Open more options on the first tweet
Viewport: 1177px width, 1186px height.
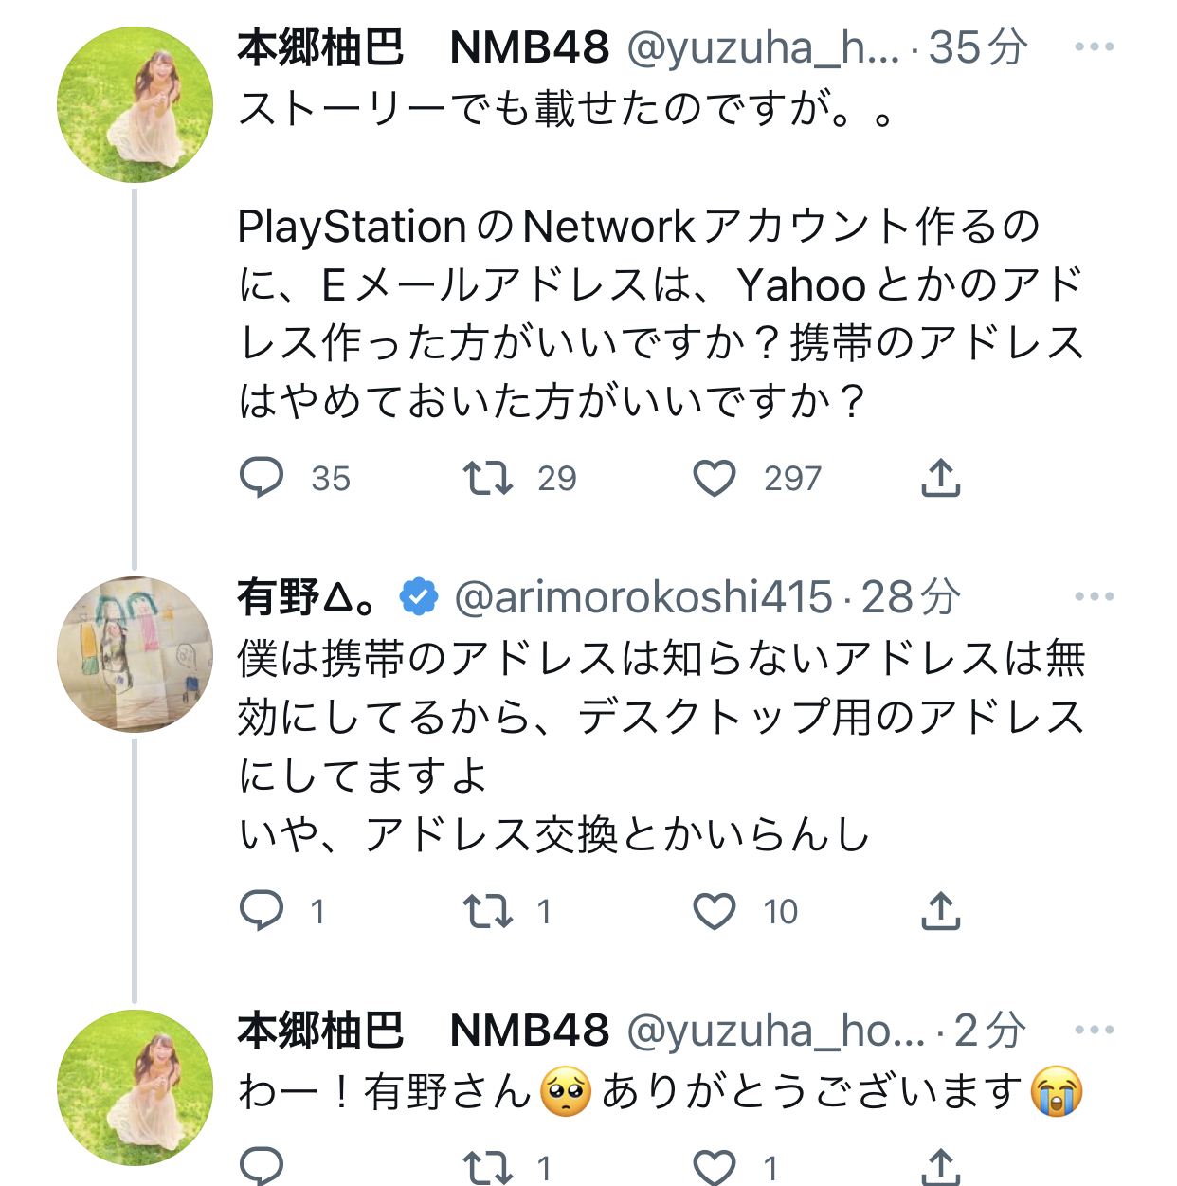coord(1095,46)
